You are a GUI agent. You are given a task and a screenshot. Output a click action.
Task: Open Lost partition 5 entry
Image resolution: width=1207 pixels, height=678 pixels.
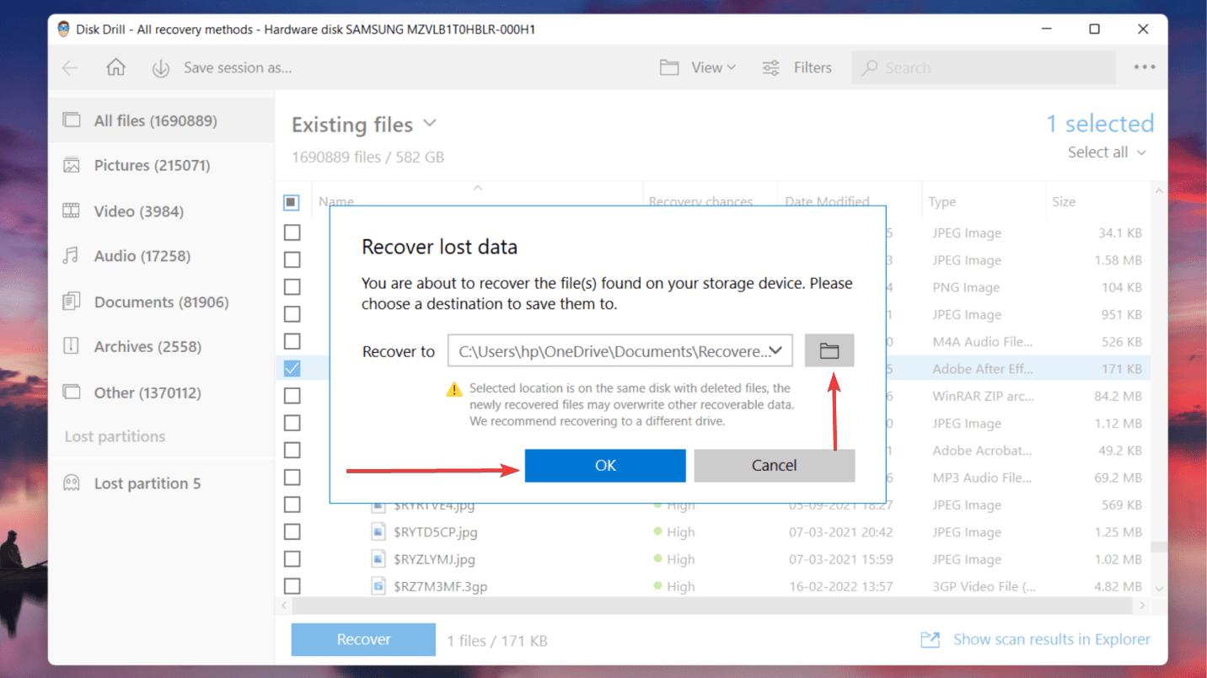pyautogui.click(x=161, y=483)
